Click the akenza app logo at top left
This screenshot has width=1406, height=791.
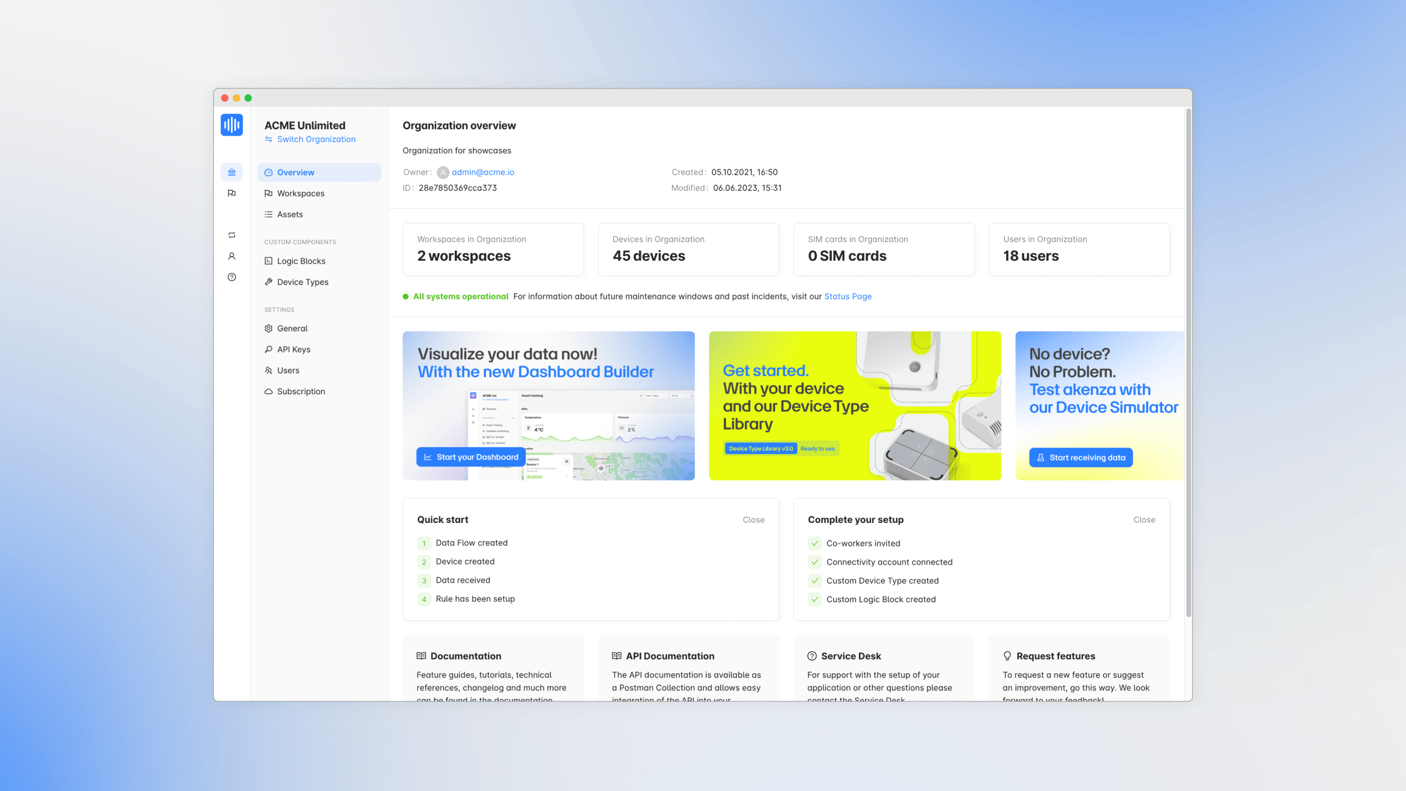[231, 125]
